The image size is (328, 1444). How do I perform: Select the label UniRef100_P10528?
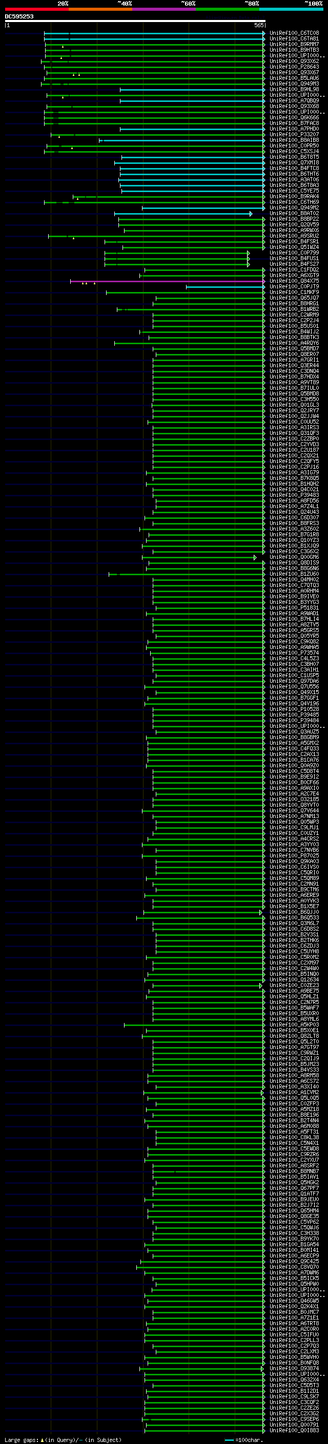[x=294, y=709]
